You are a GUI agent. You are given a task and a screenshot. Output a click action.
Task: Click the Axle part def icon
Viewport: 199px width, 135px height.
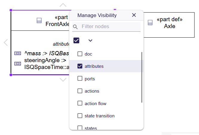point(150,23)
